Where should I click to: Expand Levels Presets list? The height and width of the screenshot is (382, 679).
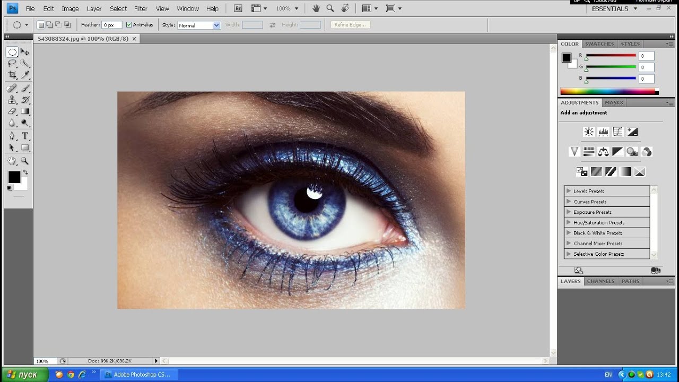tap(569, 191)
